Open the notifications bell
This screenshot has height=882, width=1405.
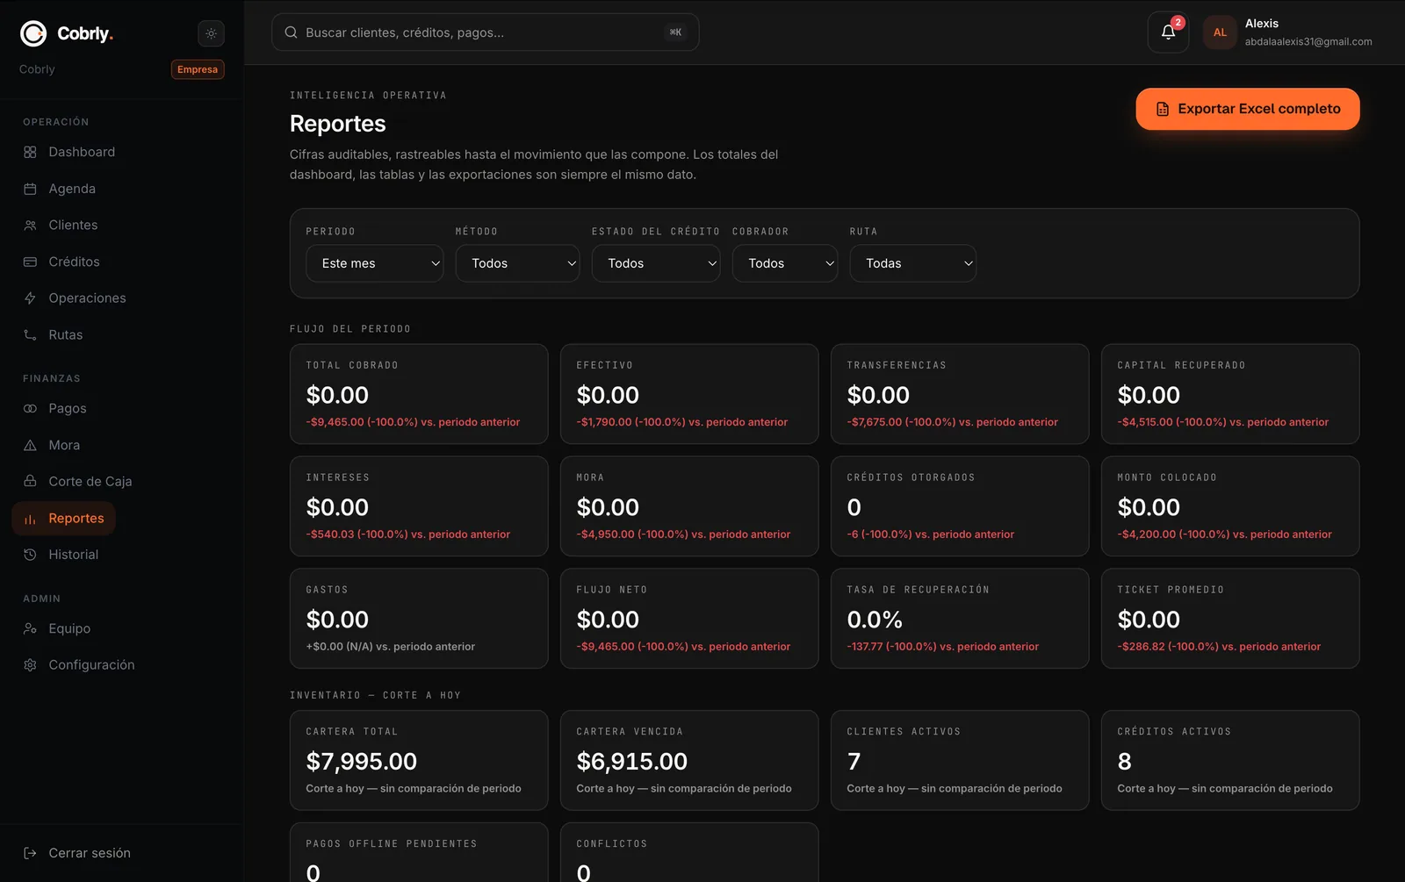pyautogui.click(x=1168, y=32)
